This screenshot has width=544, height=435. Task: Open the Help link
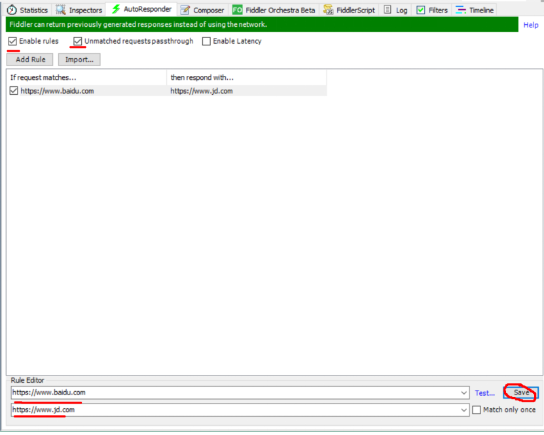click(531, 25)
